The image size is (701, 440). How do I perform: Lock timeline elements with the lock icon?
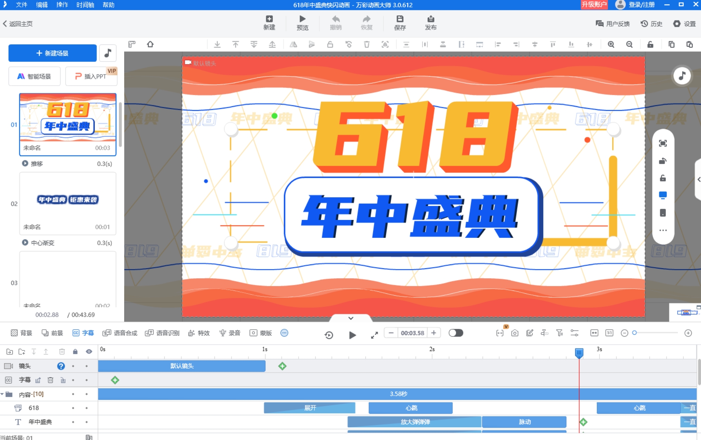click(x=75, y=352)
